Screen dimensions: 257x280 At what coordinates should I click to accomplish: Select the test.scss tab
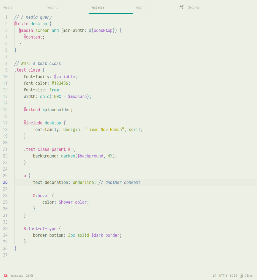98,7
